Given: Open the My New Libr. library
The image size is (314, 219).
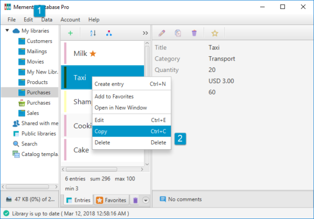Looking at the screenshot, I should tap(42, 72).
